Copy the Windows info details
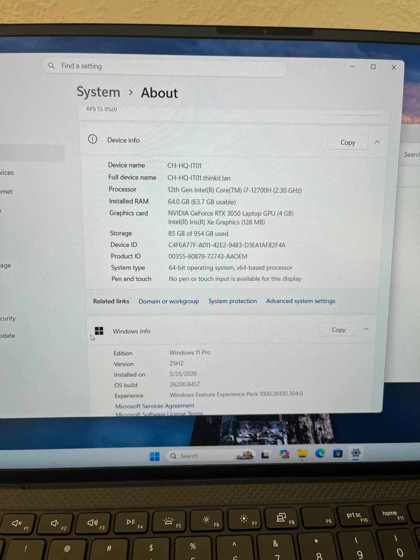 [339, 329]
